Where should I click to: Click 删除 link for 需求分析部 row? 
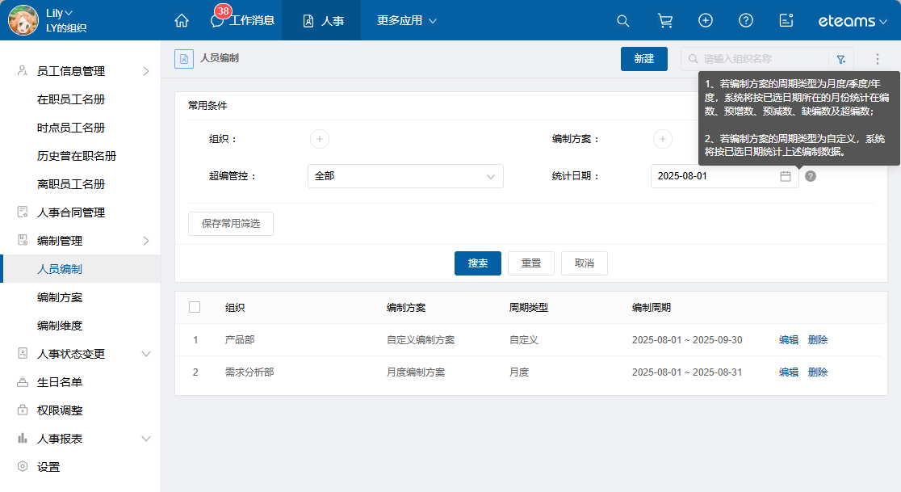point(818,372)
